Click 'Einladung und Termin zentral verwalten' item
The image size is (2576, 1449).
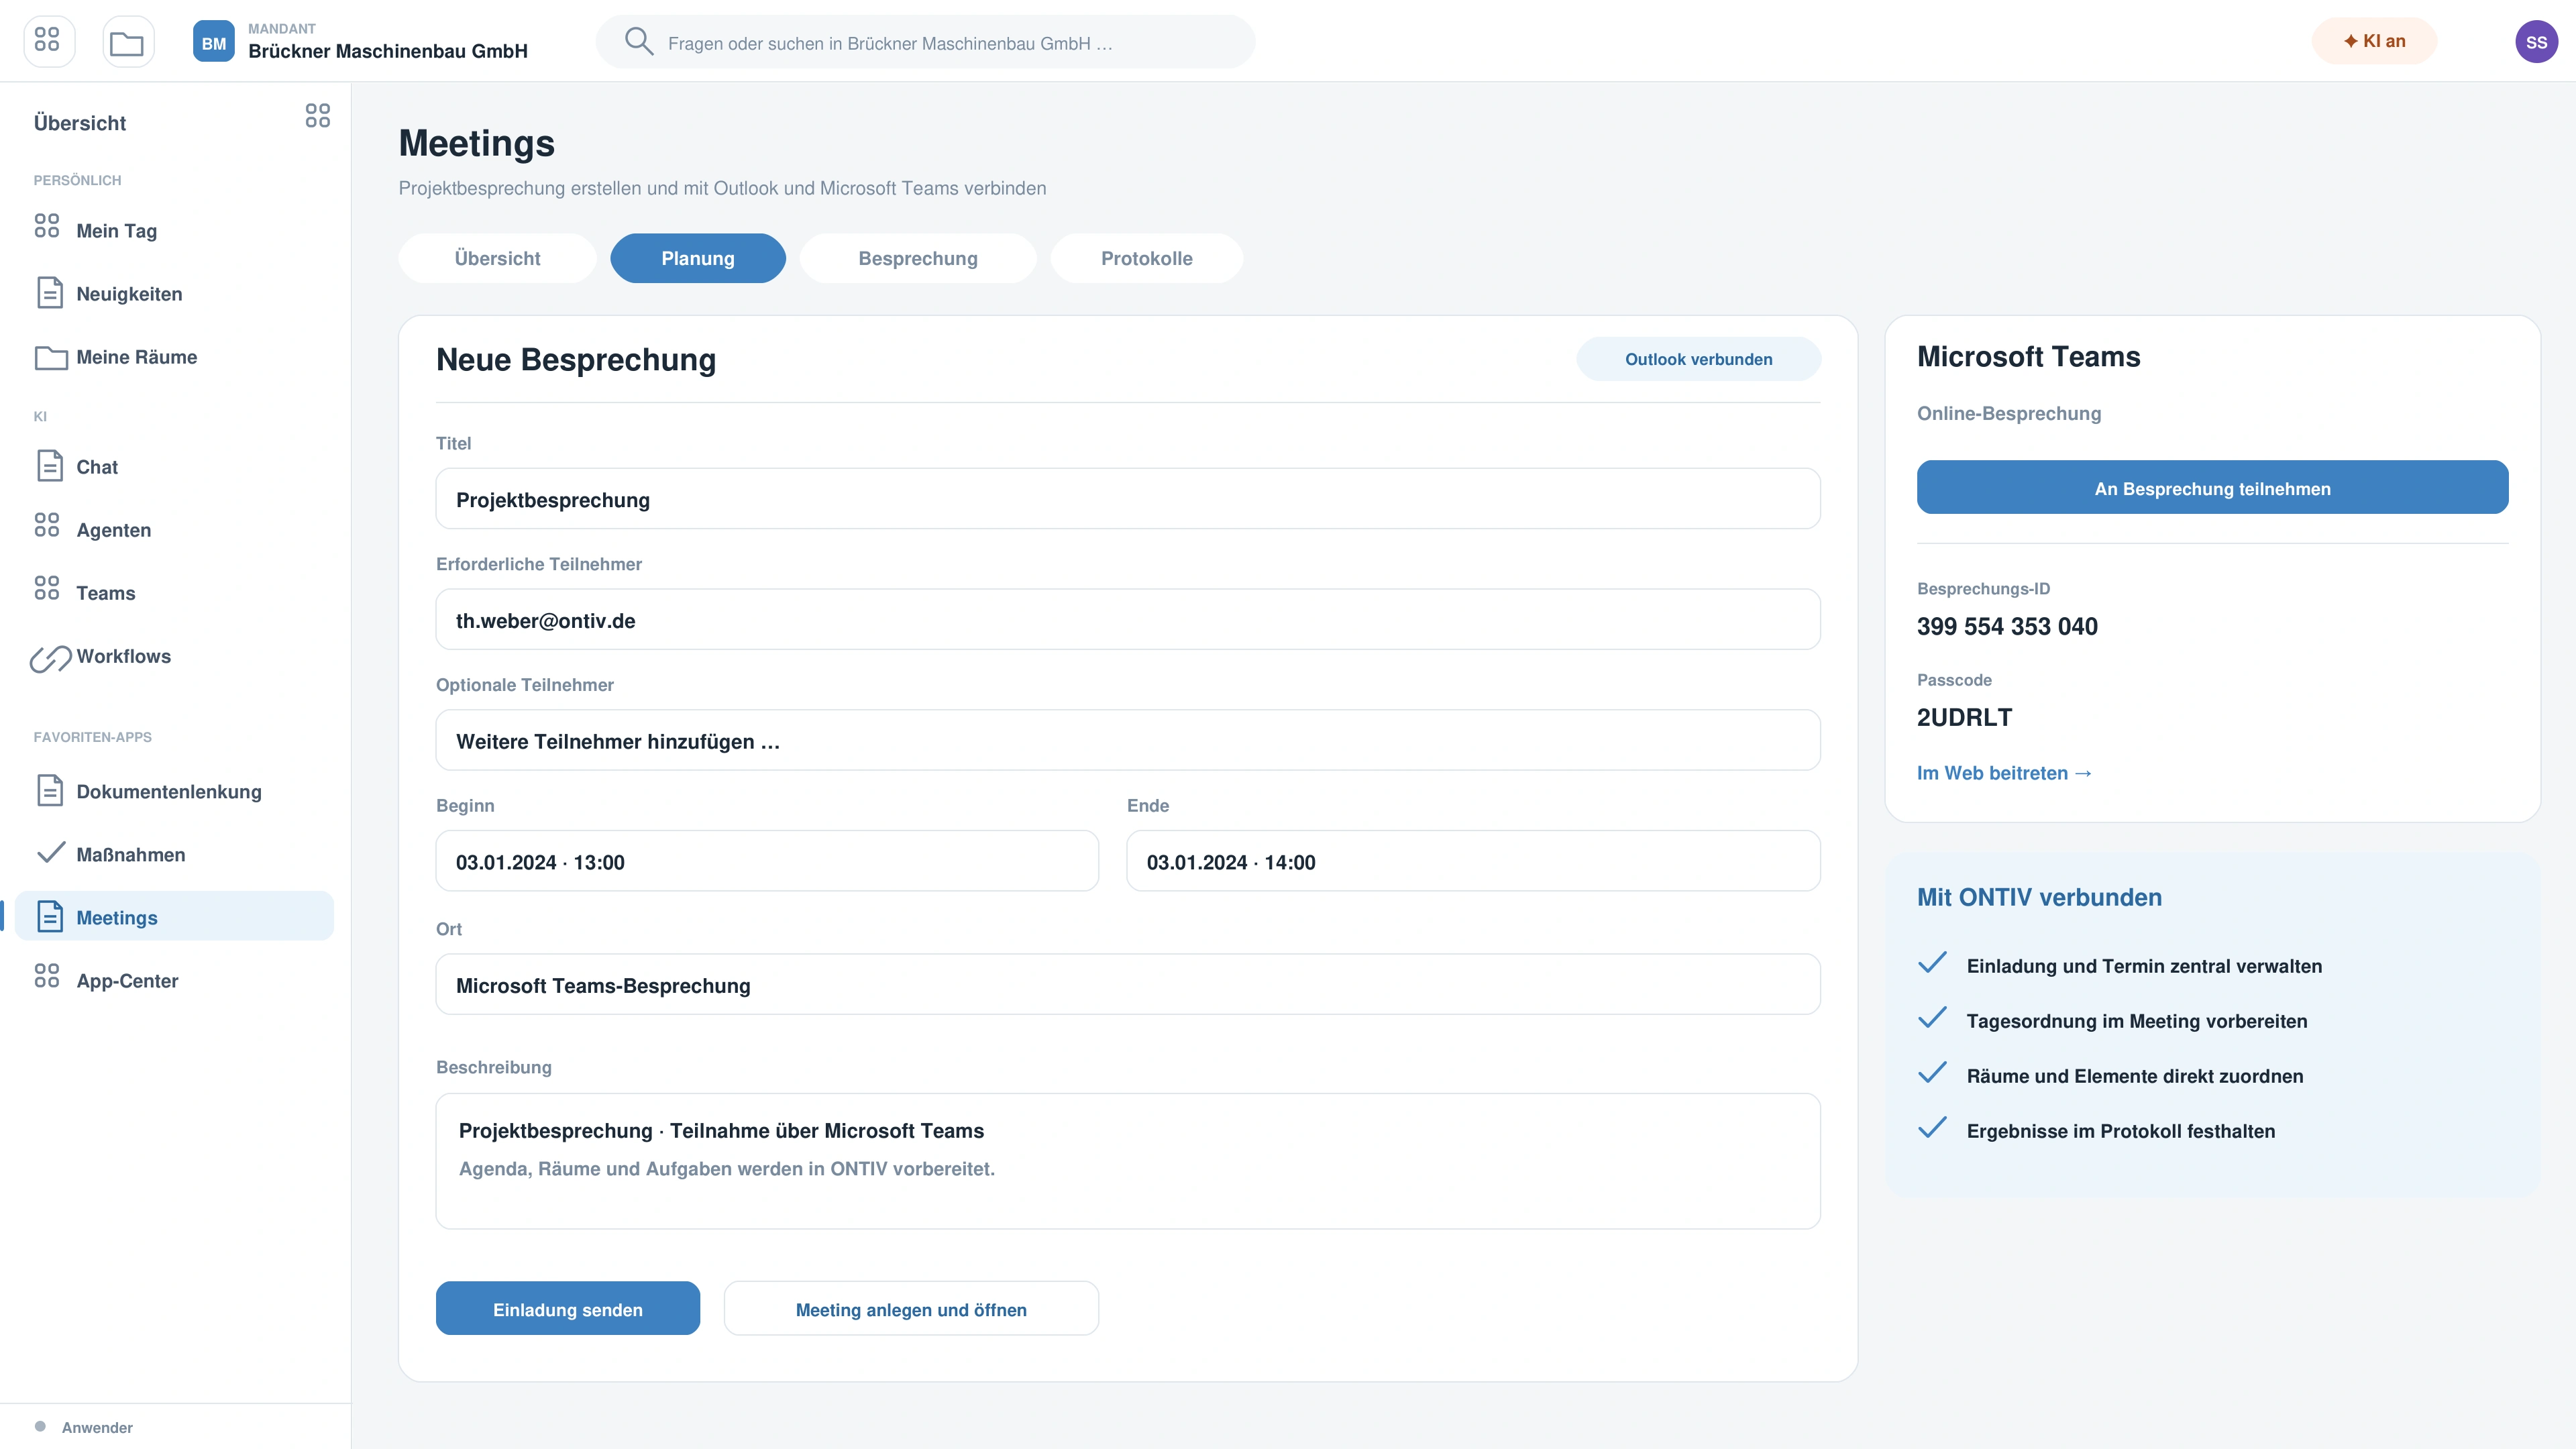pyautogui.click(x=2143, y=966)
